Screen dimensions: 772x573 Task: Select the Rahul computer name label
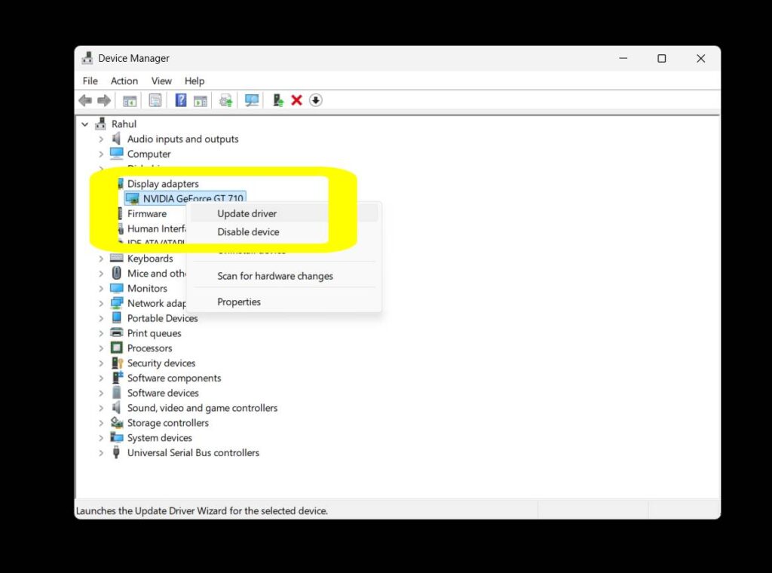[124, 124]
